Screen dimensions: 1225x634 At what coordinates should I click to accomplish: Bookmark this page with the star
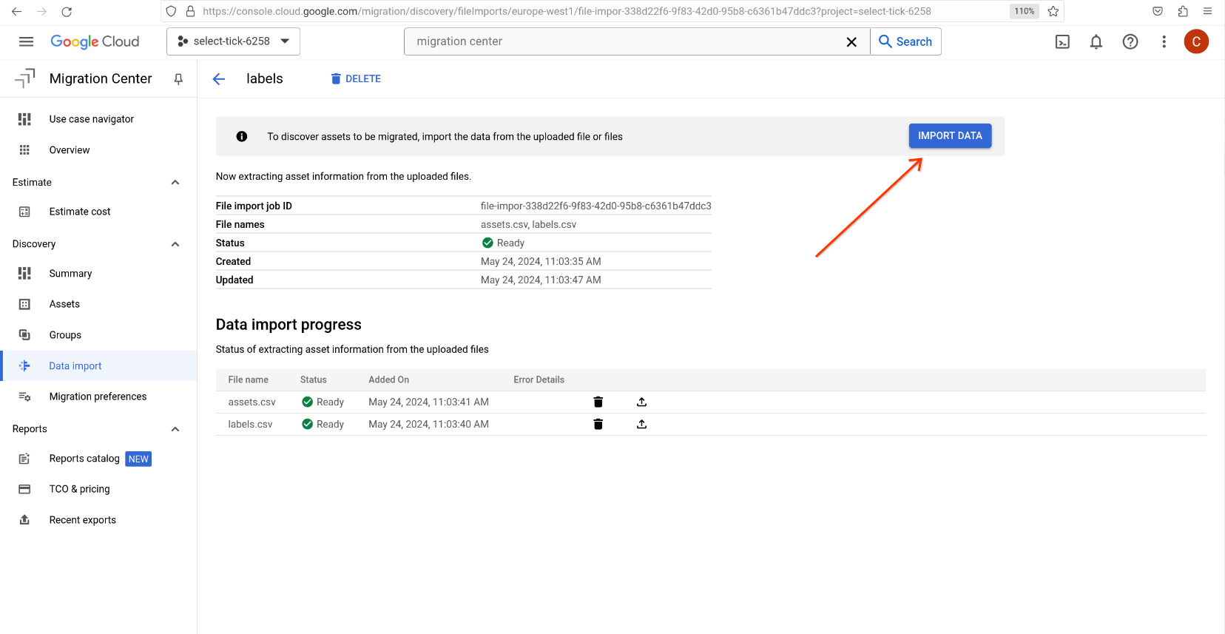coord(1053,11)
